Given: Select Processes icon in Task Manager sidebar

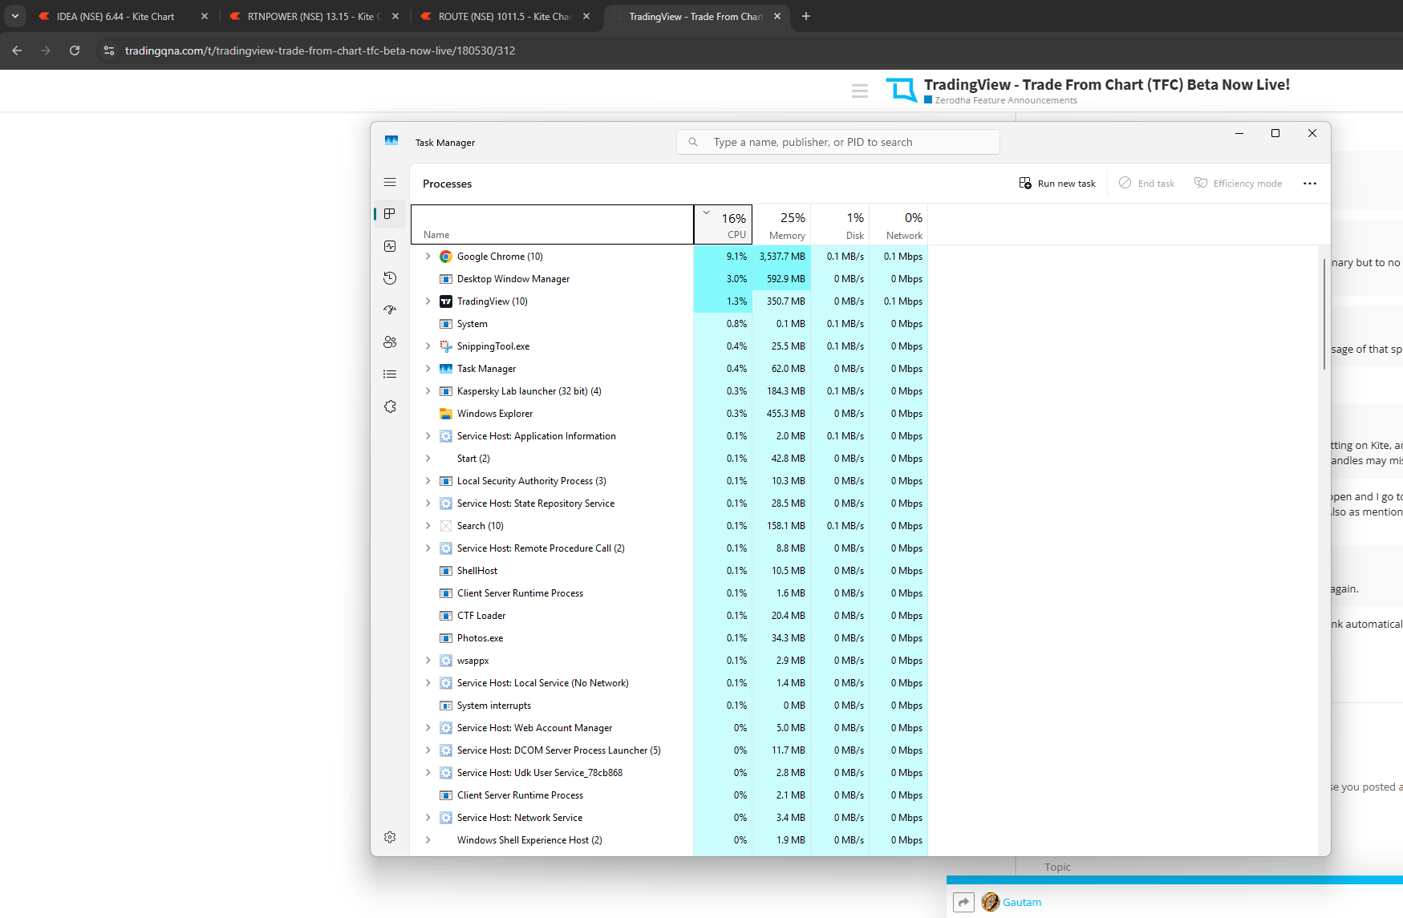Looking at the screenshot, I should tap(390, 214).
